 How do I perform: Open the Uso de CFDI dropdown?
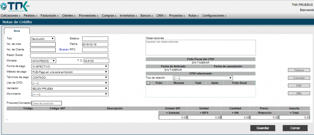point(70,83)
